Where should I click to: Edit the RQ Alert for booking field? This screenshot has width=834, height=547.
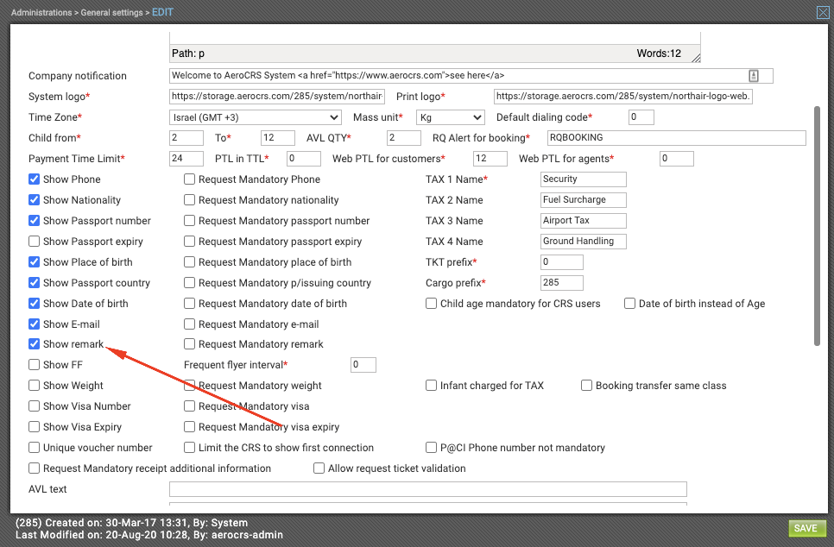coord(677,138)
